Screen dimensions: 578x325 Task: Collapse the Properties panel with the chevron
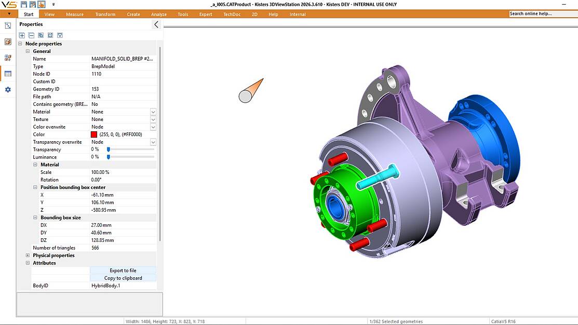(x=156, y=24)
